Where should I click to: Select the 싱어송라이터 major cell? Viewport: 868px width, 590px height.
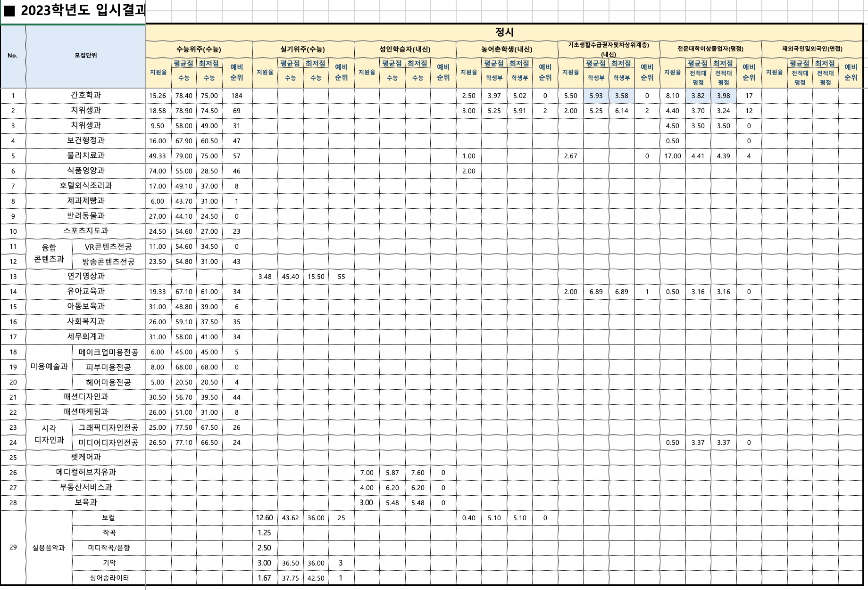tap(108, 578)
